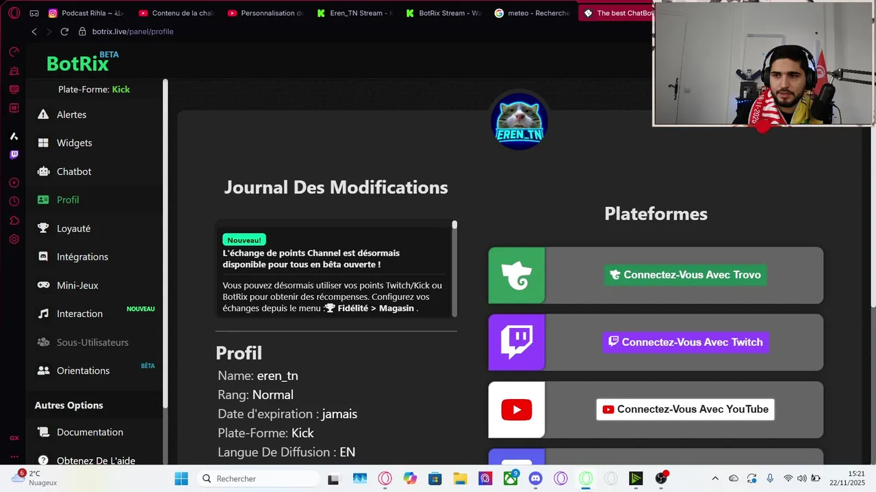Click the Rang: Normal text
Viewport: 876px width, 492px height.
pos(255,395)
